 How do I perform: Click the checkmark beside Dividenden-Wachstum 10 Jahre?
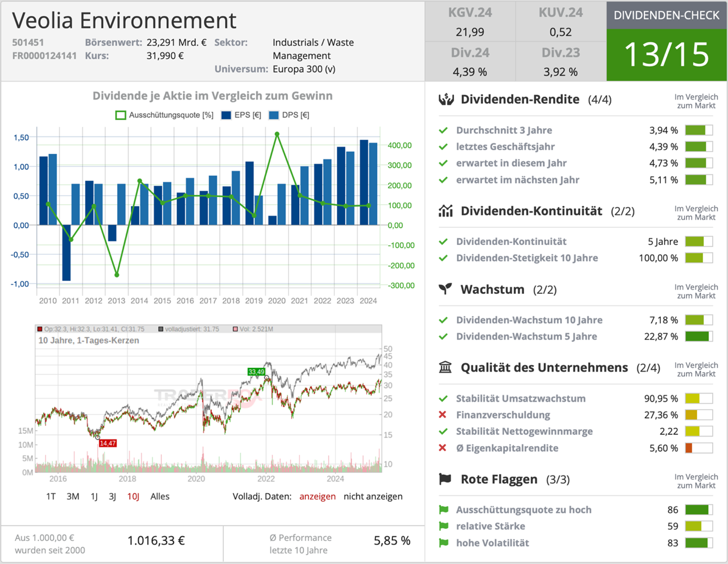[x=443, y=320]
